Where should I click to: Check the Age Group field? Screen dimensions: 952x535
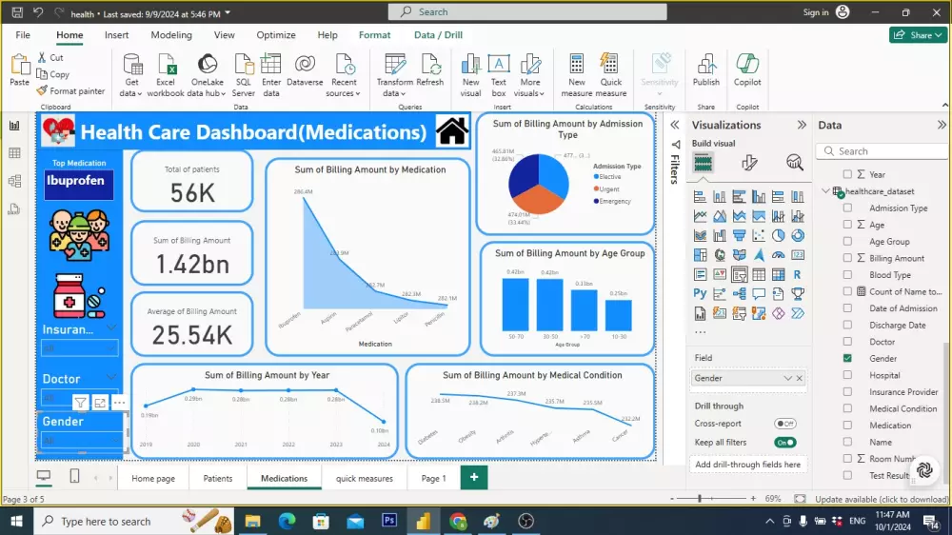pos(847,241)
